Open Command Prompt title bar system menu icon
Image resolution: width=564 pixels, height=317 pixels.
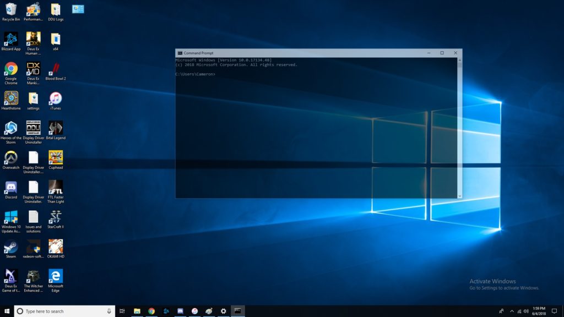180,53
